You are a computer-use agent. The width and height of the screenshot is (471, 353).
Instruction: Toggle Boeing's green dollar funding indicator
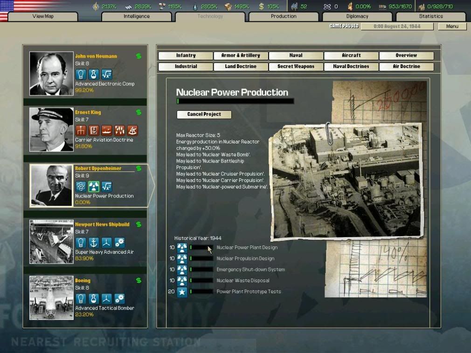138,280
